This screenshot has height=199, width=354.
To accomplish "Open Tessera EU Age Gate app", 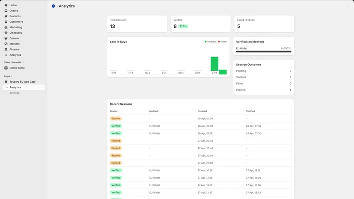I will [23, 82].
